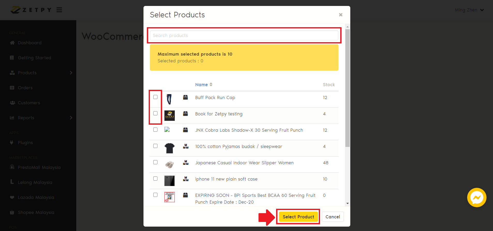Click the Zetpy logo in header
The width and height of the screenshot is (493, 231).
coord(31,10)
